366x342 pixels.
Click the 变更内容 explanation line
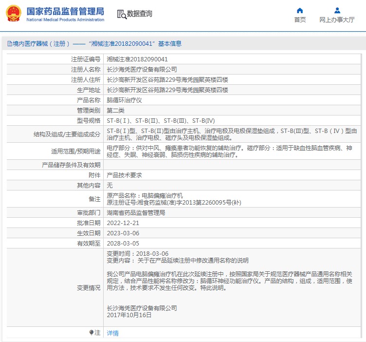coord(177,261)
